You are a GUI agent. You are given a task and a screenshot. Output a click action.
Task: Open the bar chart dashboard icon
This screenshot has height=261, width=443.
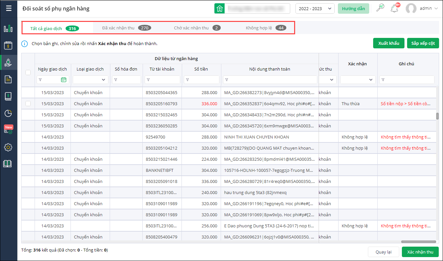[8, 28]
